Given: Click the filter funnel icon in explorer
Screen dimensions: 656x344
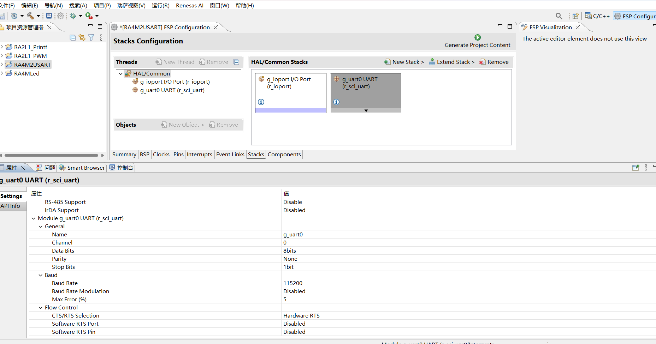Looking at the screenshot, I should point(91,37).
